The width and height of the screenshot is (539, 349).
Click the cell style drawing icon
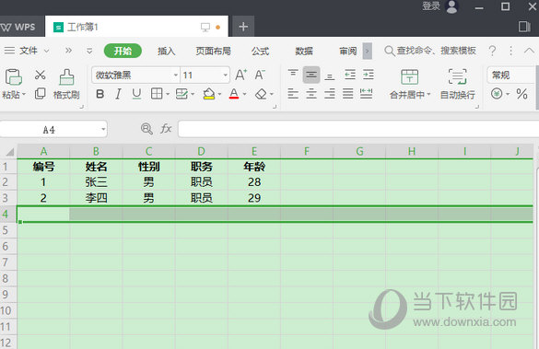(182, 94)
